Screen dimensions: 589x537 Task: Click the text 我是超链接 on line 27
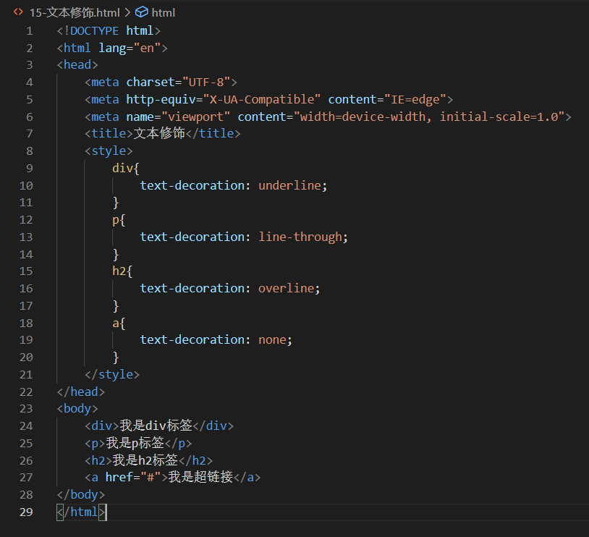(200, 477)
